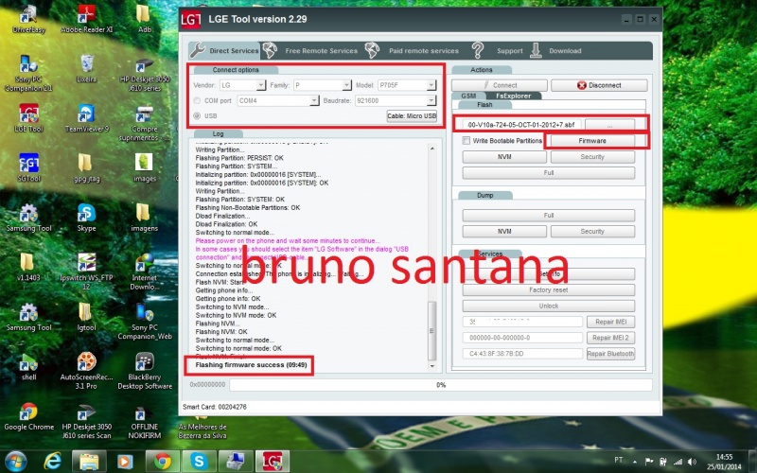Click the NVM button under Flash

tap(504, 157)
